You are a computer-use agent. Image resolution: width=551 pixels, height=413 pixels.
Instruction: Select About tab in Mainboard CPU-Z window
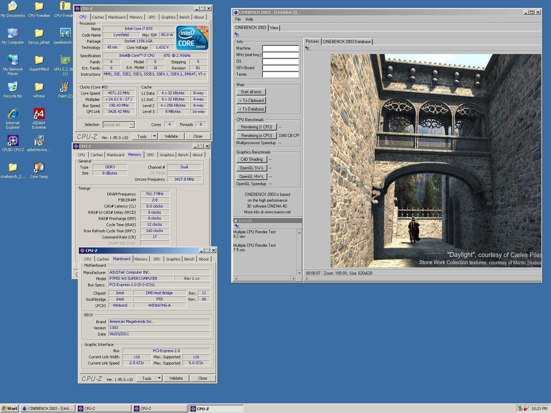pos(204,259)
